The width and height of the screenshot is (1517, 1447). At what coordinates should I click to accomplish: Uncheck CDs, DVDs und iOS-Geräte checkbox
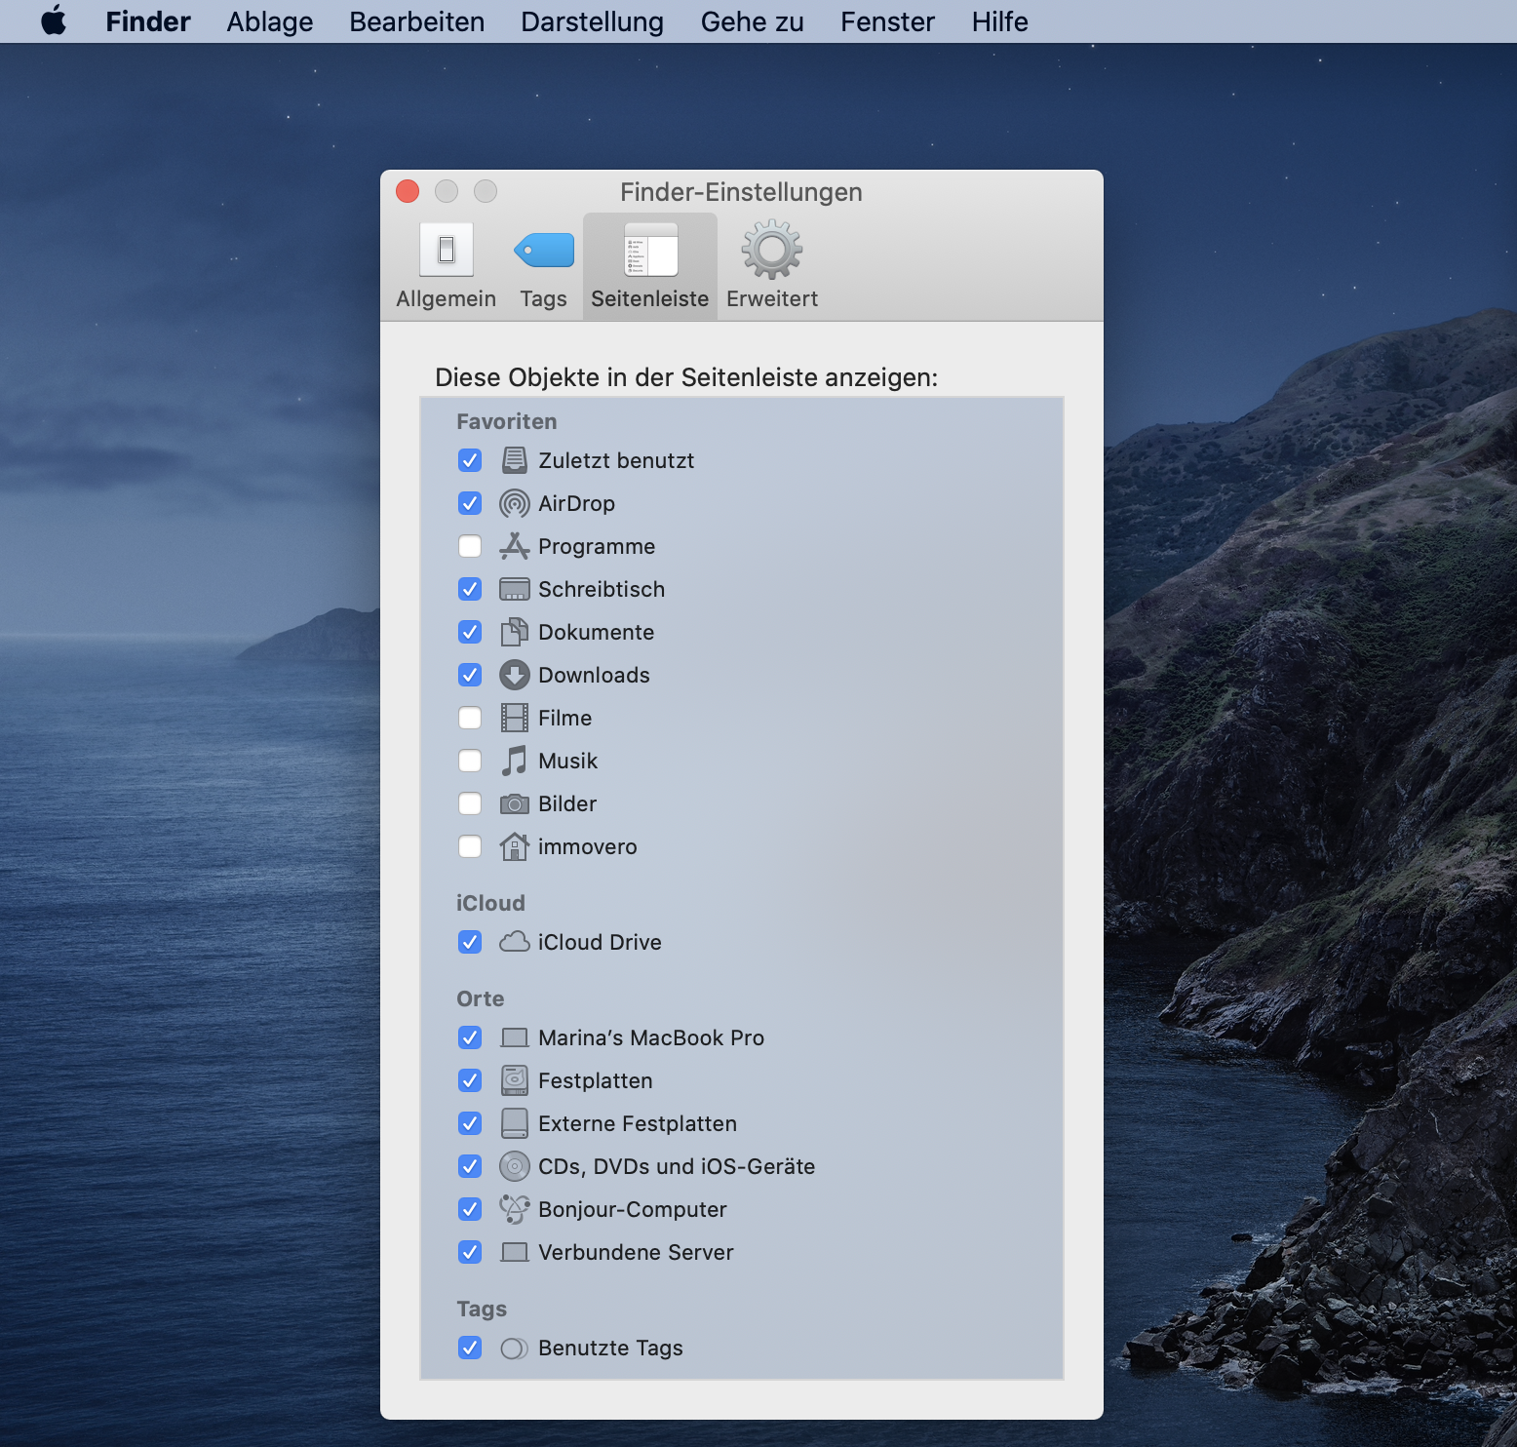[470, 1166]
